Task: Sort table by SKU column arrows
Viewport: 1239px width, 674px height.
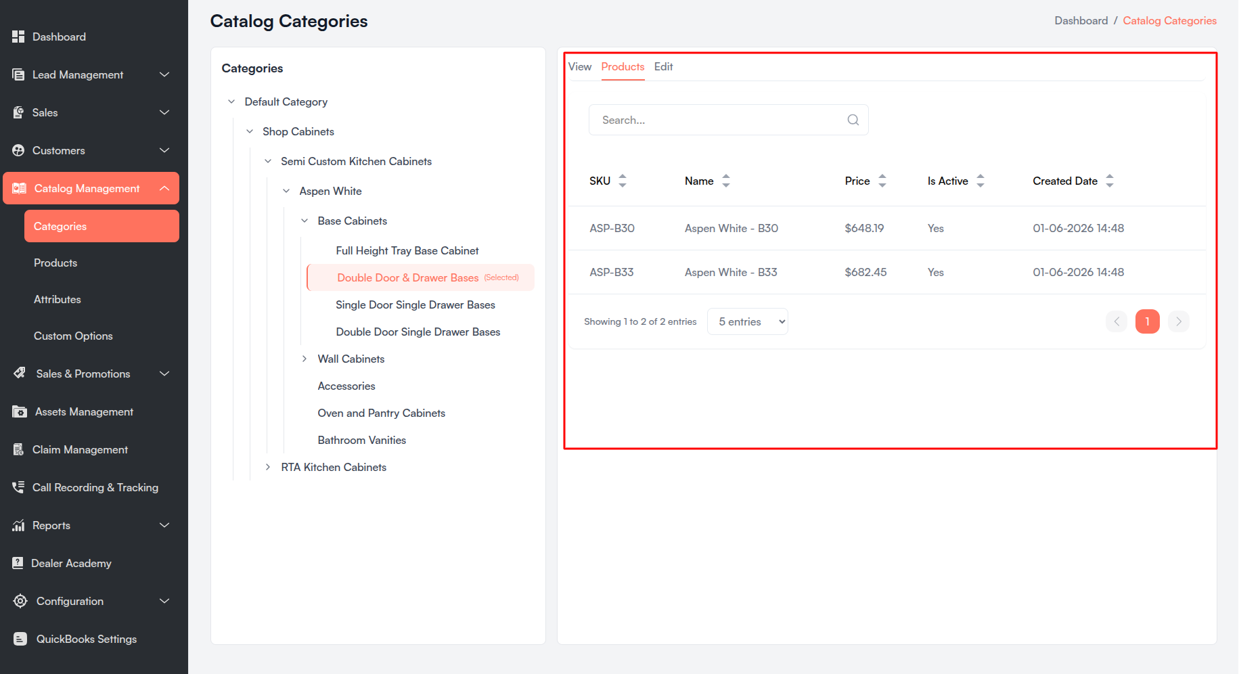Action: [x=623, y=181]
